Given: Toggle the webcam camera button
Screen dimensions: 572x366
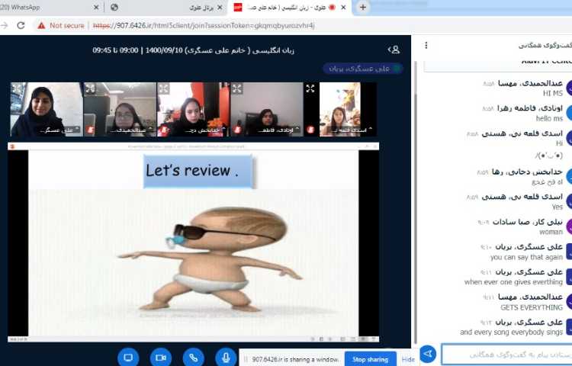Looking at the screenshot, I should click(160, 357).
